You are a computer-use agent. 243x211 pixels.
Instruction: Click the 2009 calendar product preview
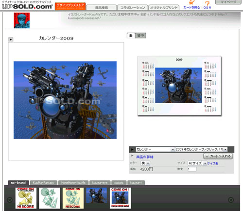(x=179, y=86)
